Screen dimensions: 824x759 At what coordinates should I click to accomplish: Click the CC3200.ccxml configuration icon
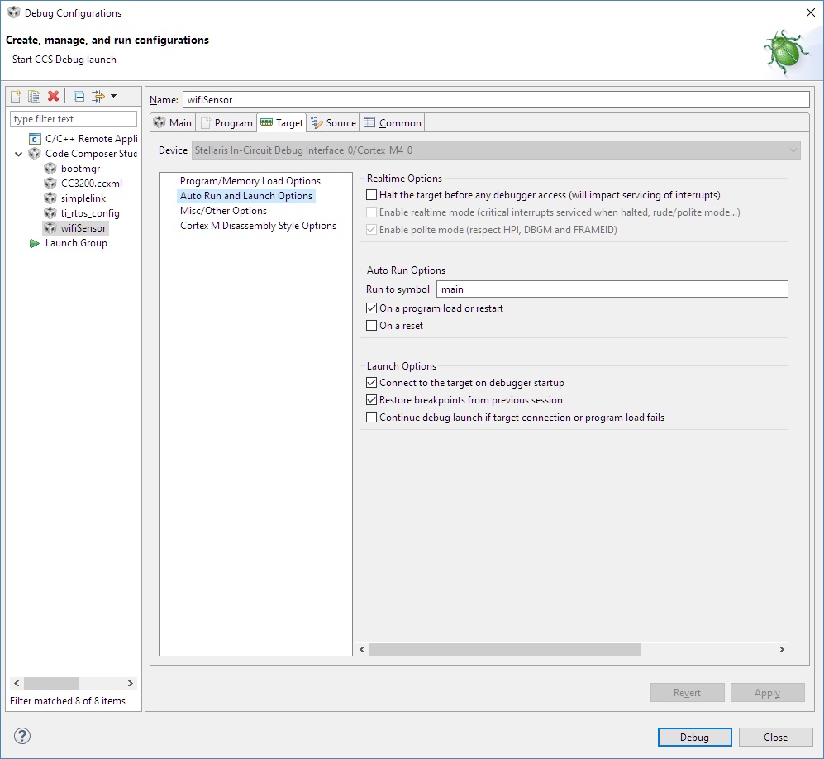point(50,183)
